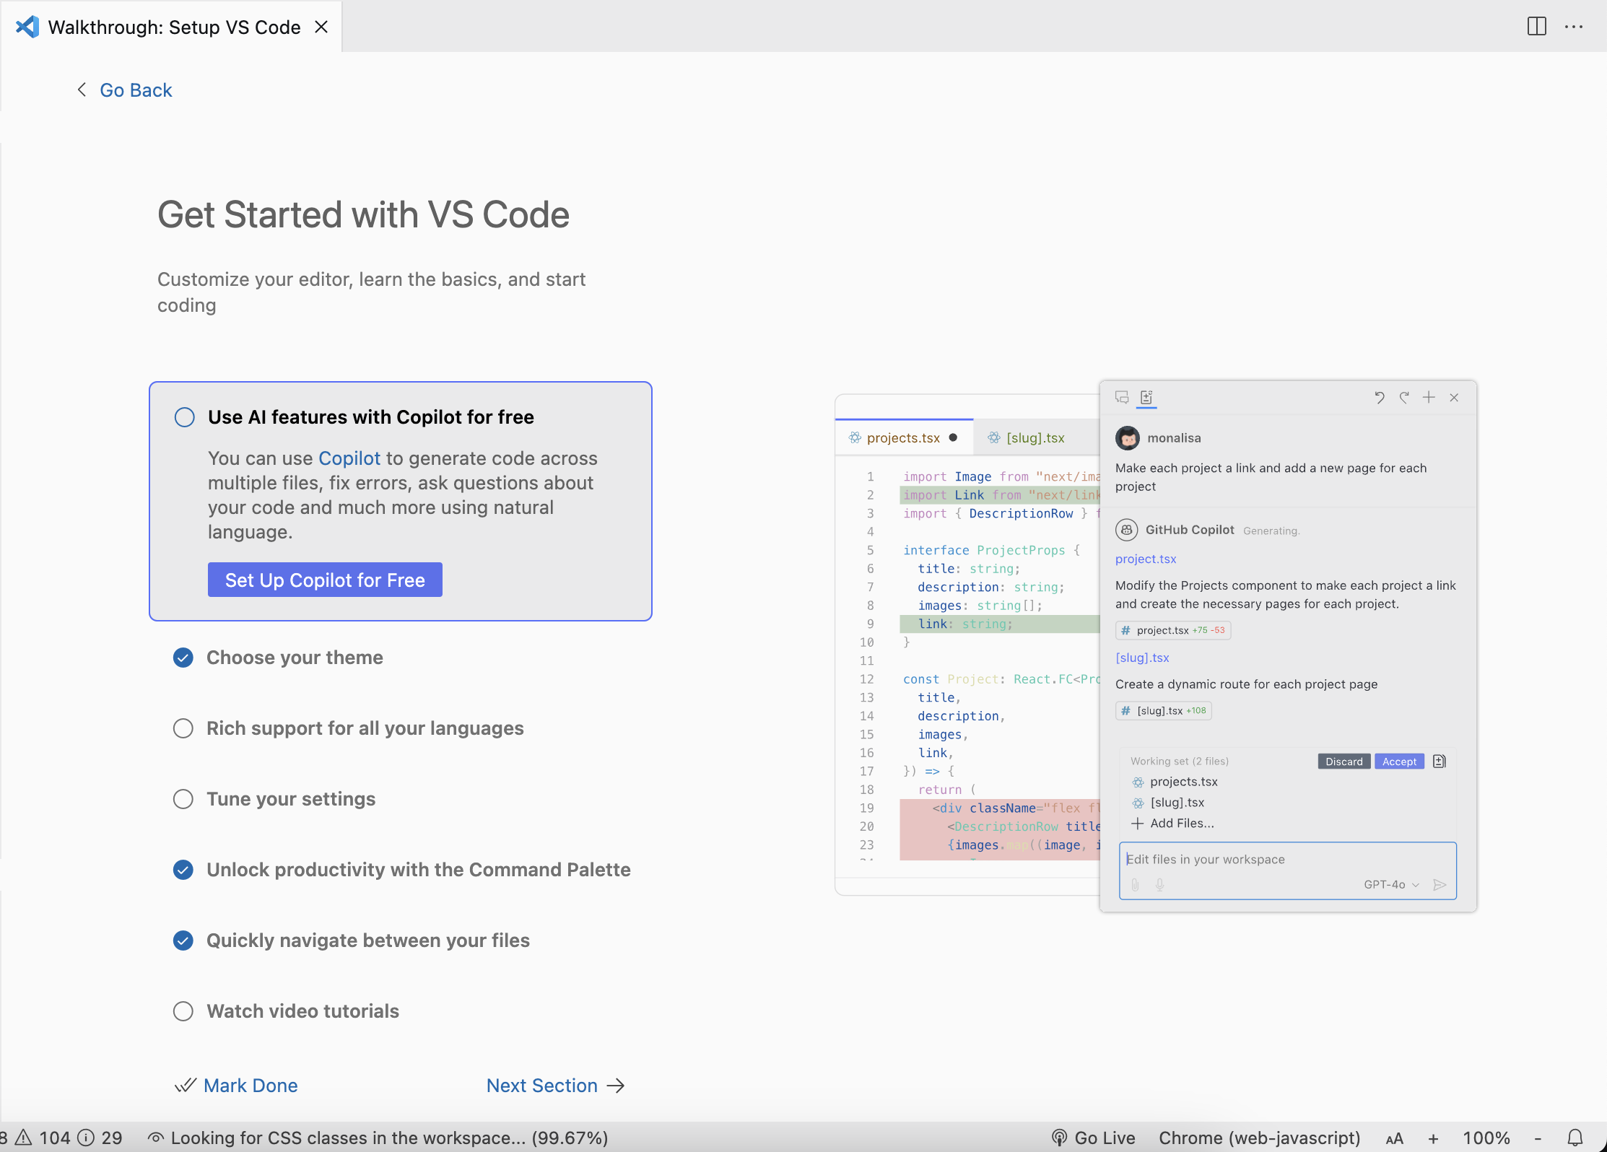
Task: Go to Next Section
Action: (555, 1086)
